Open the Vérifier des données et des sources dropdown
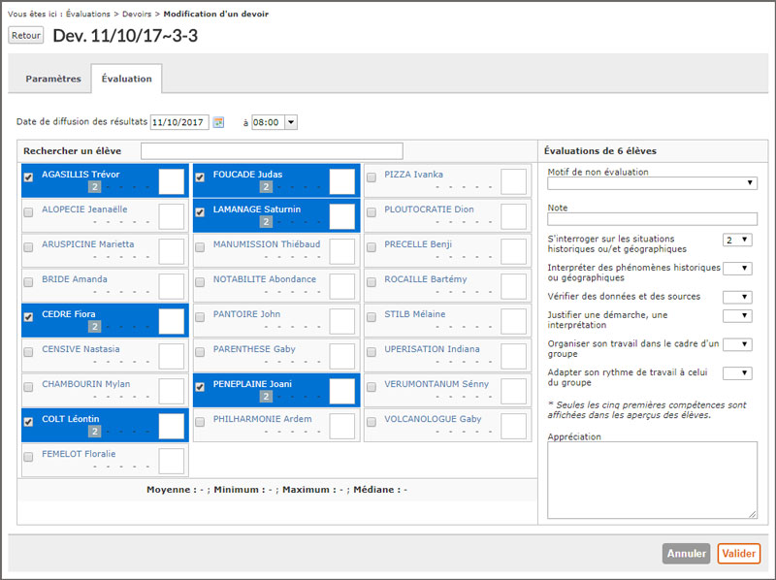Viewport: 776px width, 580px height. pyautogui.click(x=737, y=297)
